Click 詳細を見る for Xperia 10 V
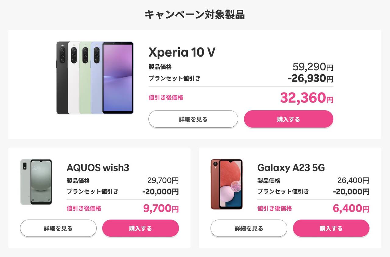 pyautogui.click(x=193, y=119)
